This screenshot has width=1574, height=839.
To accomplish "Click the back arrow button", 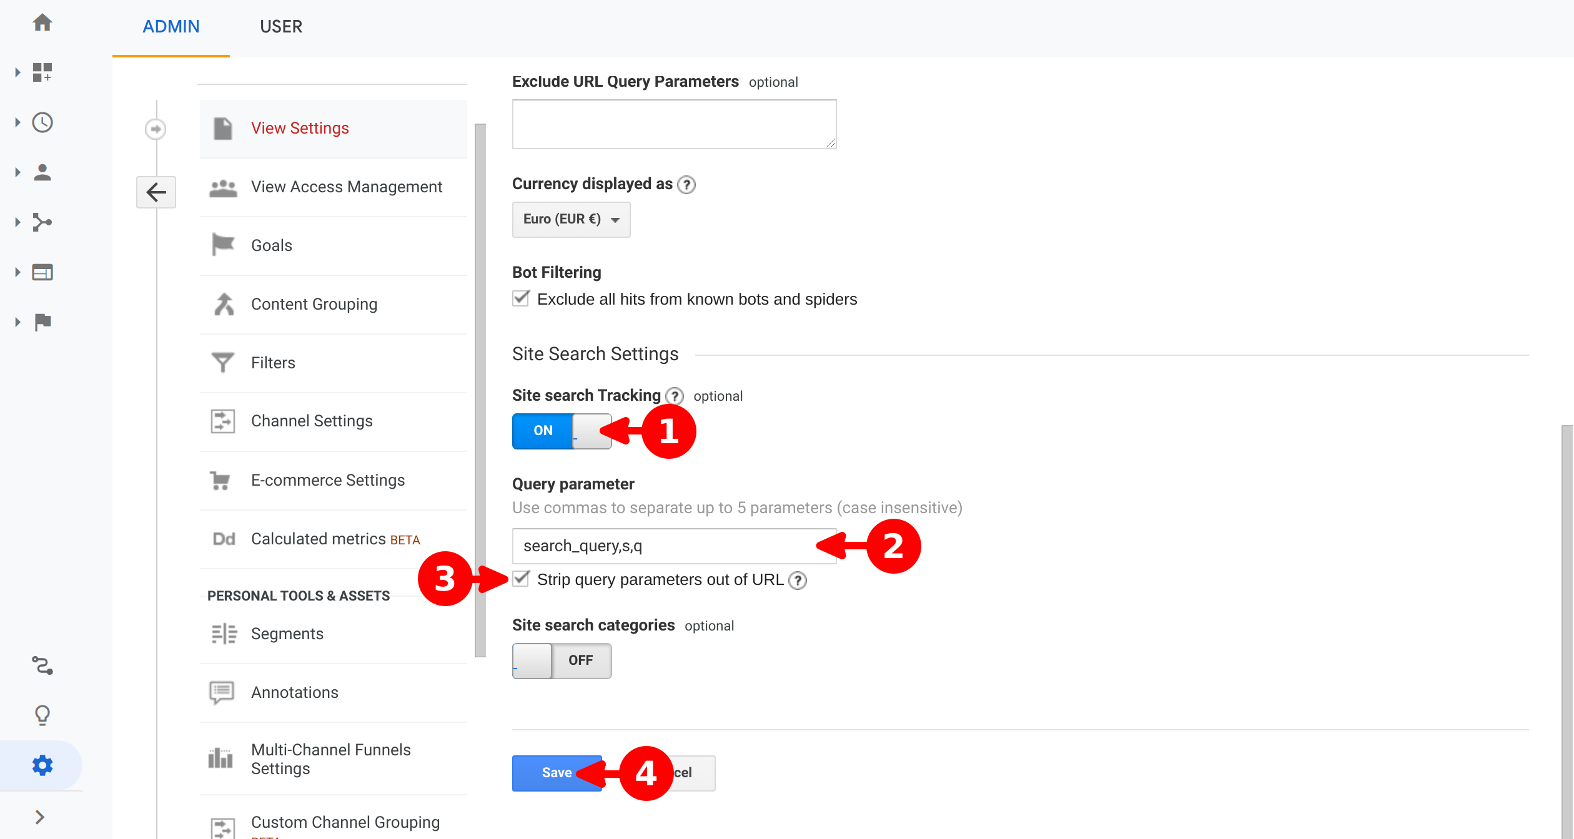I will (x=156, y=192).
